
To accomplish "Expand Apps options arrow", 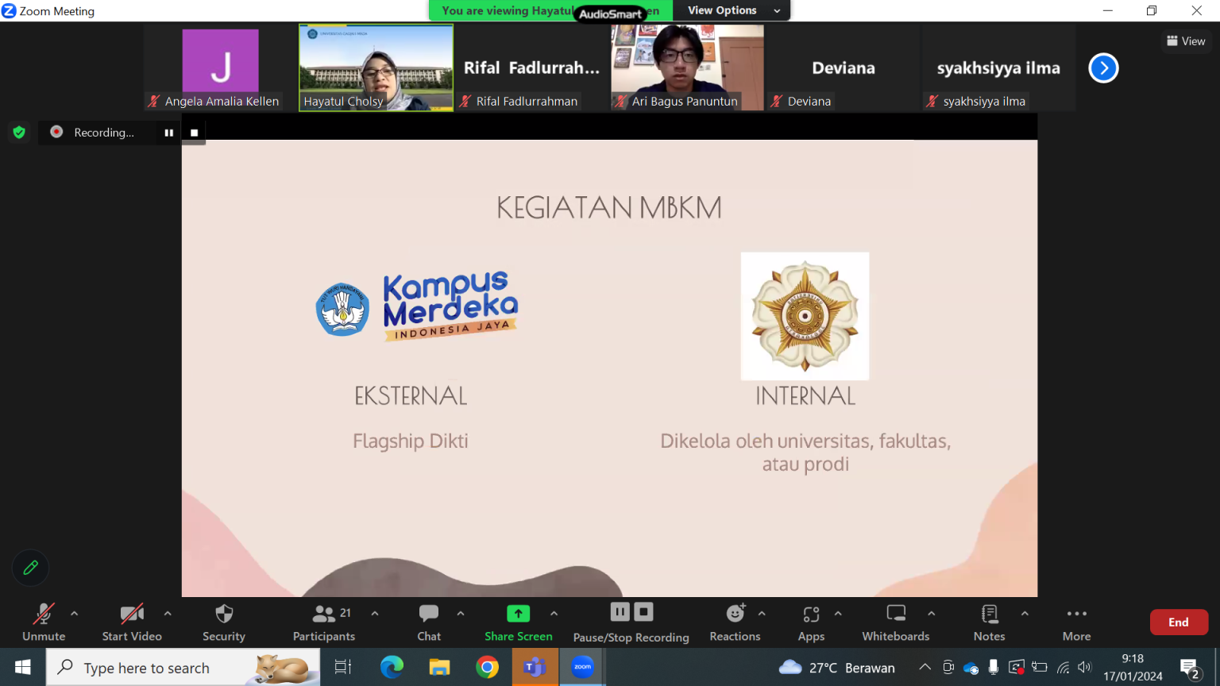I will tap(838, 614).
